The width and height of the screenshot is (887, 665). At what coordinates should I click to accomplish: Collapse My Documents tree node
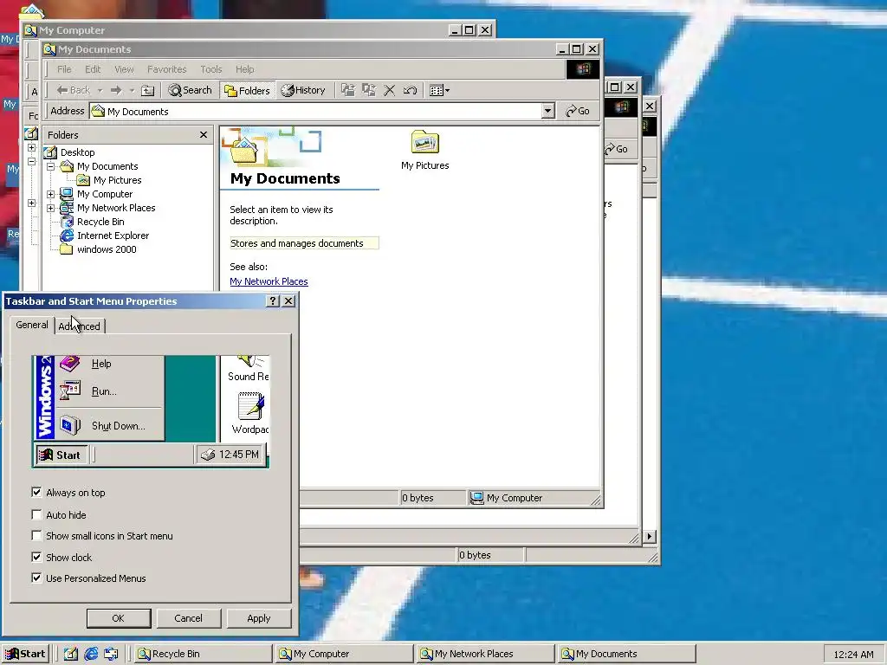click(50, 166)
